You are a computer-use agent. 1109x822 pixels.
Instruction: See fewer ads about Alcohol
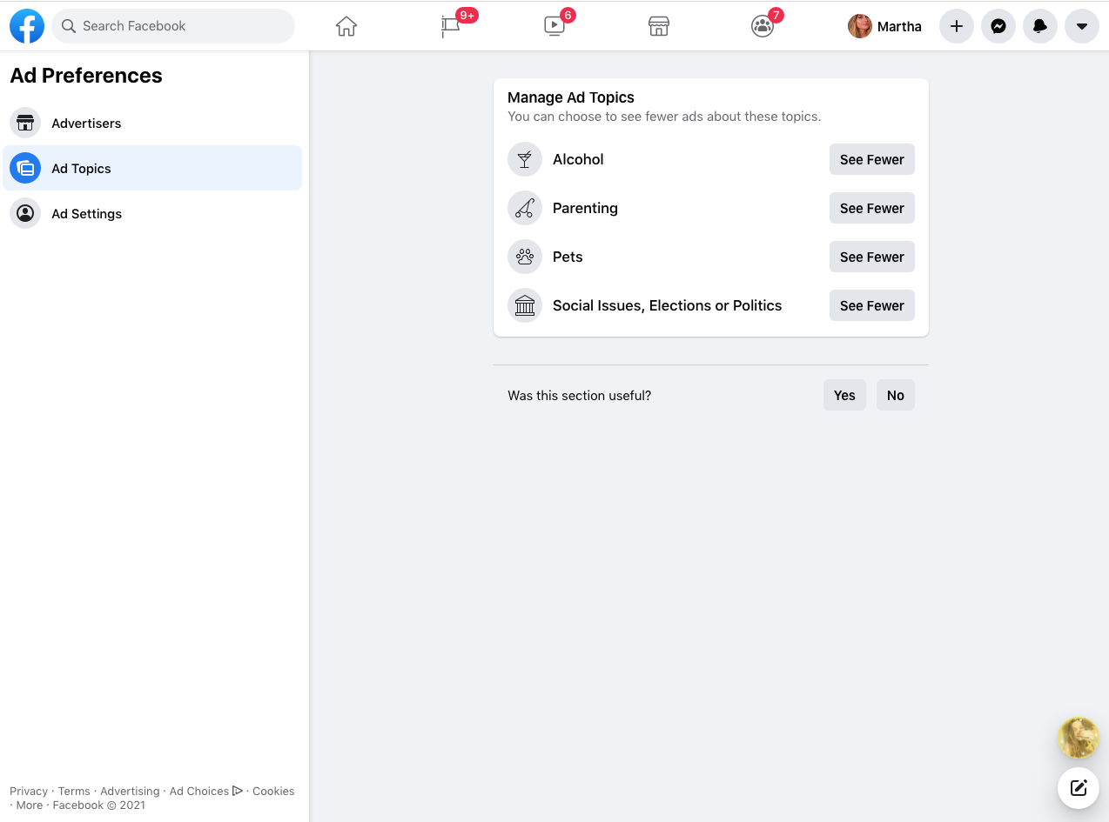(872, 159)
